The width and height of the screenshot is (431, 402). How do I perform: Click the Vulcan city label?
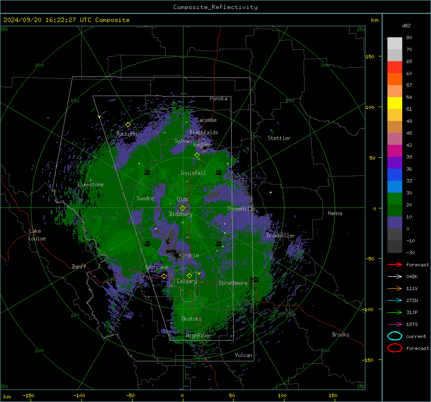click(x=243, y=355)
